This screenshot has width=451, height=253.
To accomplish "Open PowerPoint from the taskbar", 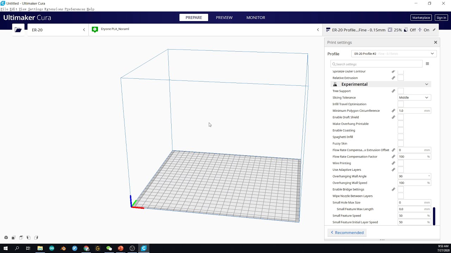I will 121,248.
